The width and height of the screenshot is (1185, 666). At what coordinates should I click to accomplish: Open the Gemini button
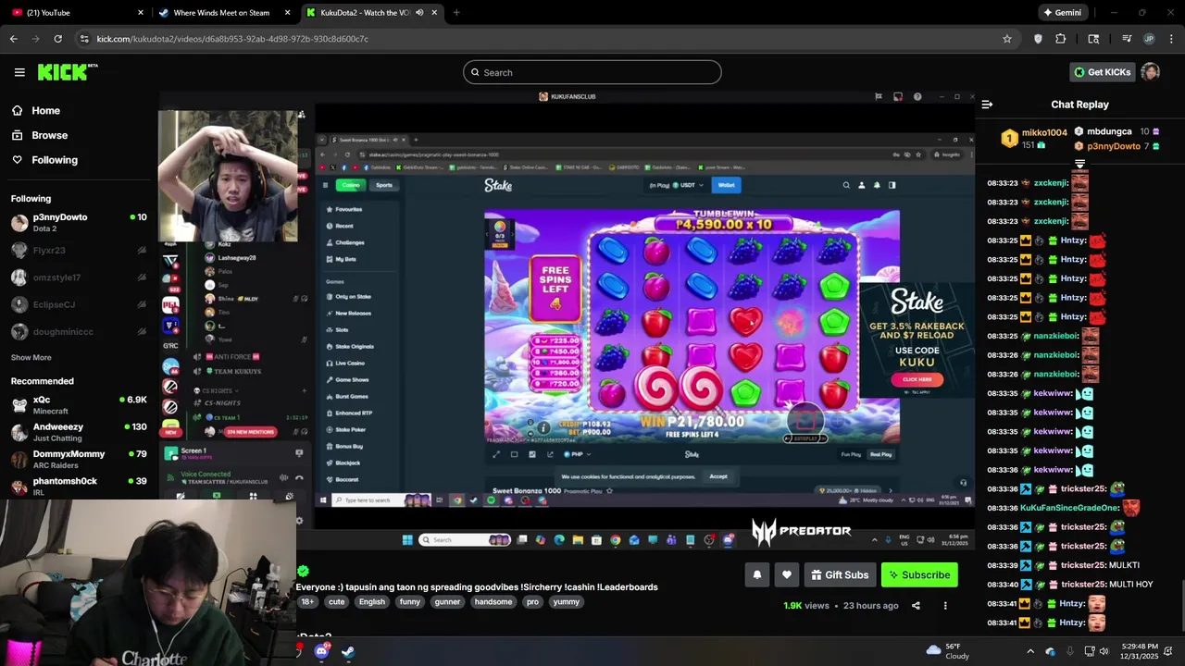click(1062, 12)
